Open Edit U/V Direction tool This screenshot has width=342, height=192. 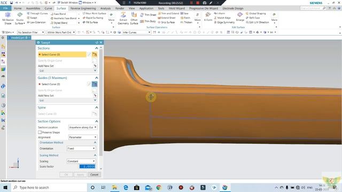point(258,22)
